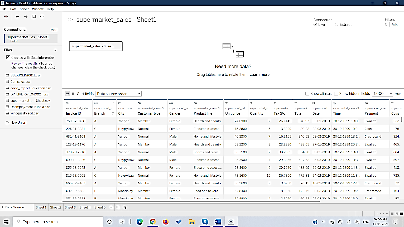Click the search icon in the Files panel
The image size is (404, 227).
tap(55, 50)
